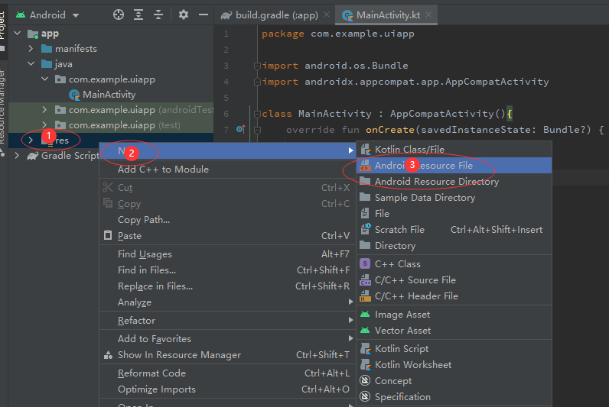Select Vector Asset from New submenu
Screen dimensions: 609x407
coord(402,331)
